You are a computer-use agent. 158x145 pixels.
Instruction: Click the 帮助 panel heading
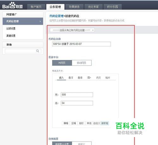pos(9,45)
